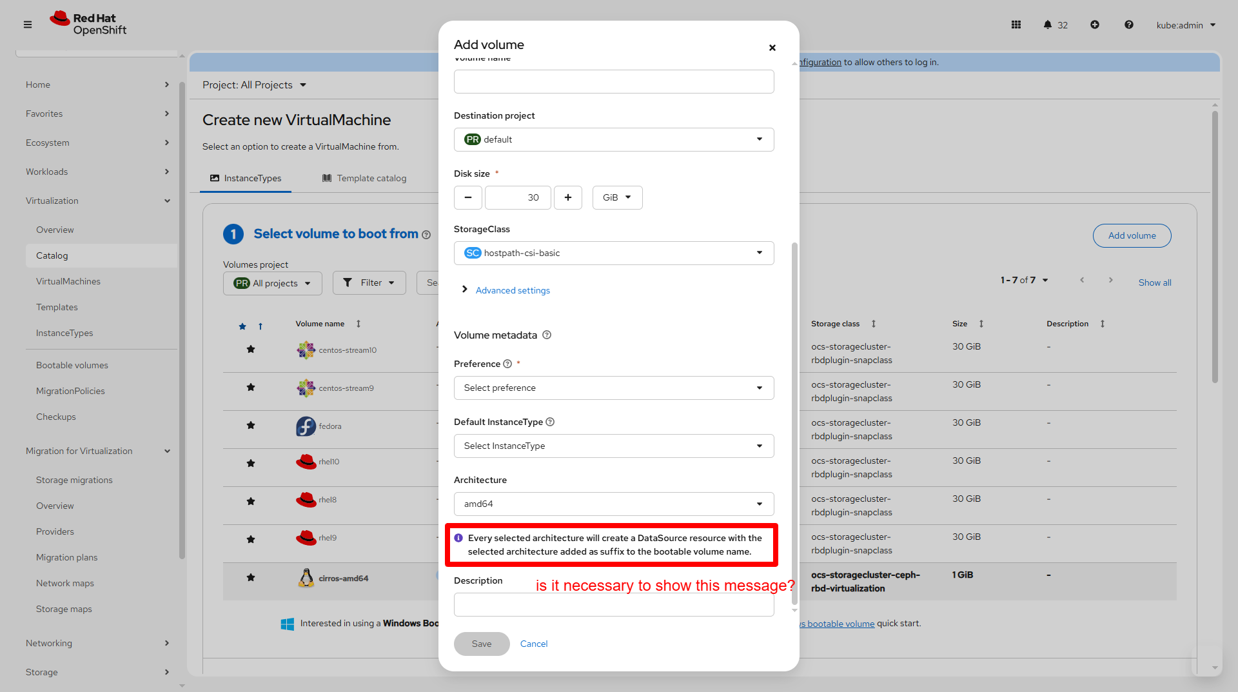
Task: Click the cirros-amd64 penguin icon
Action: pyautogui.click(x=306, y=578)
